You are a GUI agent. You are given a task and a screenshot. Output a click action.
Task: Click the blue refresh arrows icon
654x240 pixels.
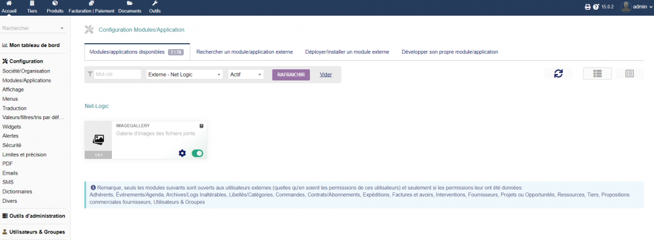[x=559, y=73]
